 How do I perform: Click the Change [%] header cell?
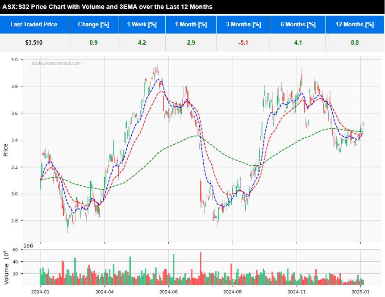pyautogui.click(x=93, y=25)
